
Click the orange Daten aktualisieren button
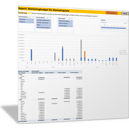pos(112,13)
